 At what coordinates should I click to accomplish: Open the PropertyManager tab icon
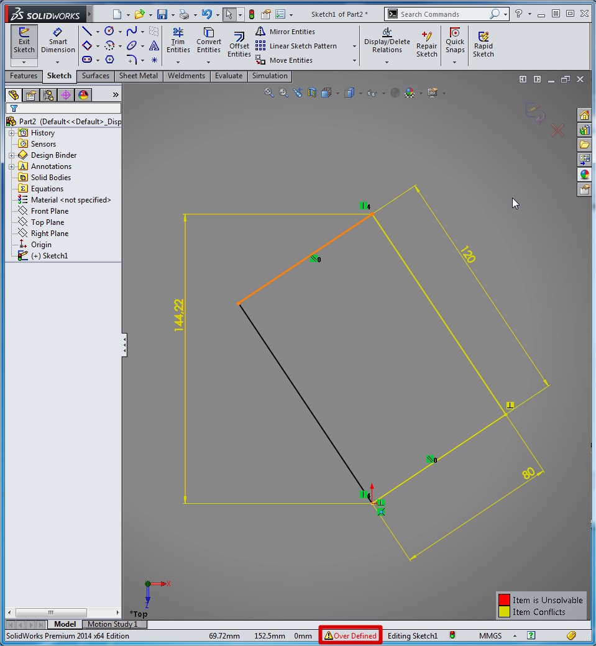31,95
